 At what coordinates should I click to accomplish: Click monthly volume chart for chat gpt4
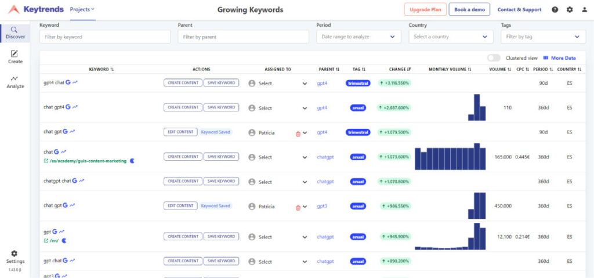pyautogui.click(x=477, y=107)
